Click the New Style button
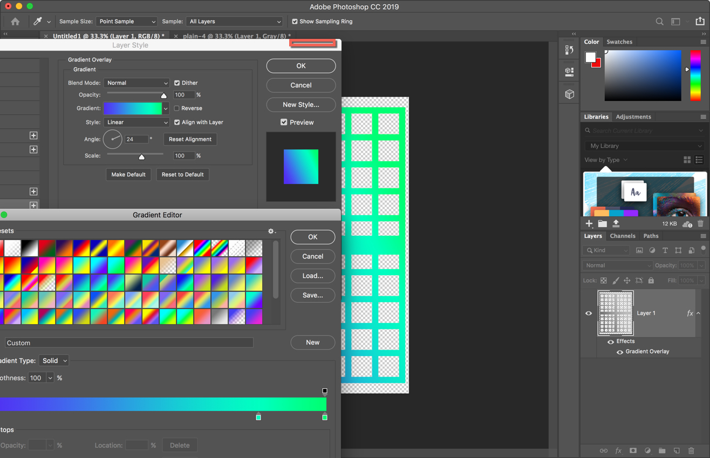Screen dimensions: 710x458 301,105
